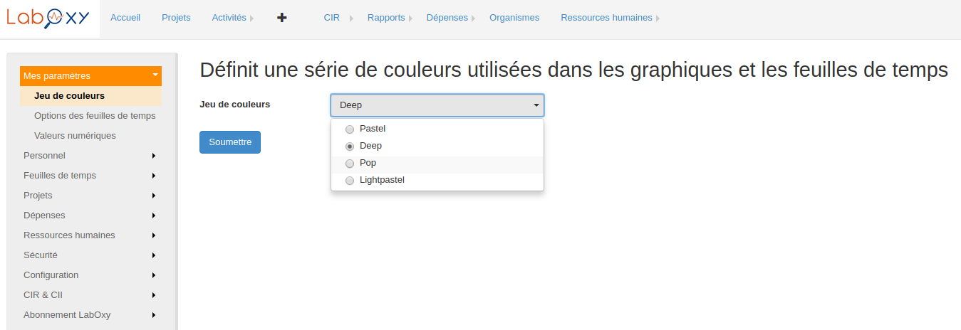Collapse the Mes paramètres section arrow

(x=155, y=75)
